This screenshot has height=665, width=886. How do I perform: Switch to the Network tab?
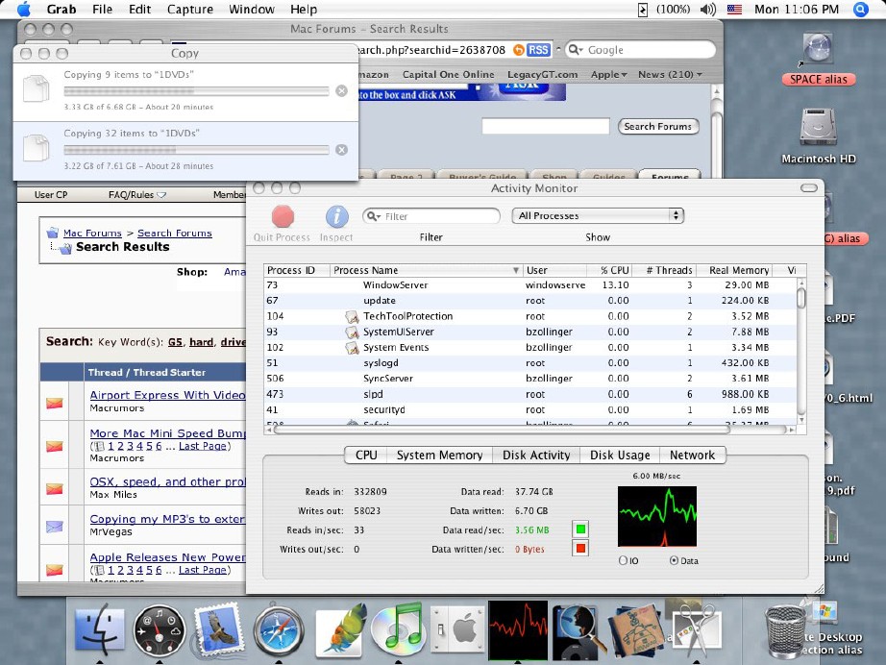click(692, 455)
